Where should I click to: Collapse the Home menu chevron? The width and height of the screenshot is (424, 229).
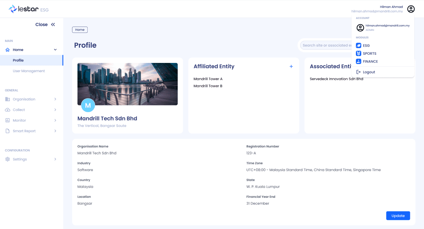pyautogui.click(x=55, y=50)
